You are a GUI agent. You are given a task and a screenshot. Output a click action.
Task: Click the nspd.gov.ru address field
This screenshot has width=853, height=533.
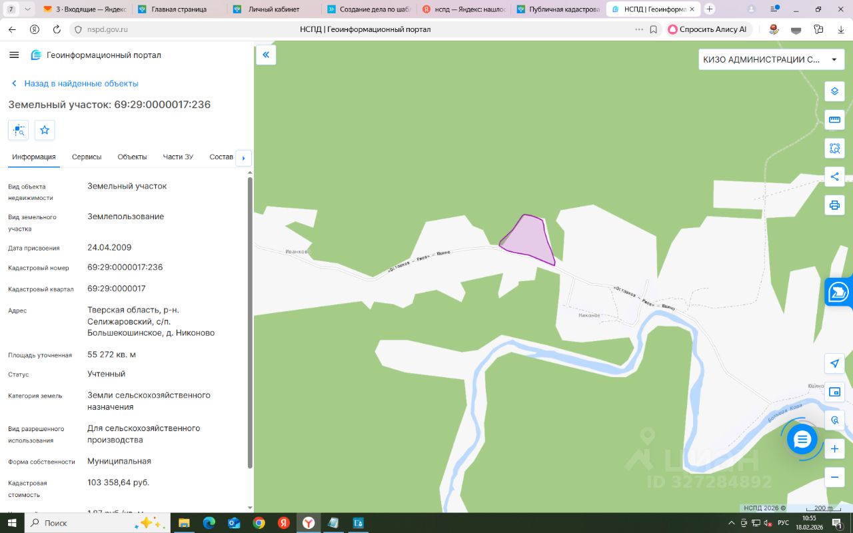pos(107,29)
